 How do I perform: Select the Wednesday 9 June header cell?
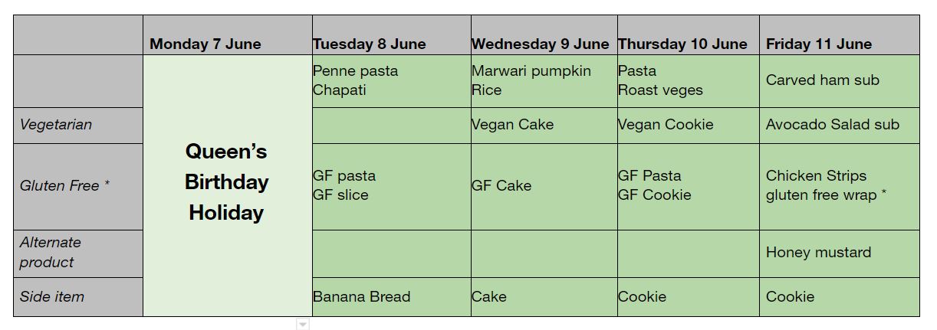click(544, 35)
